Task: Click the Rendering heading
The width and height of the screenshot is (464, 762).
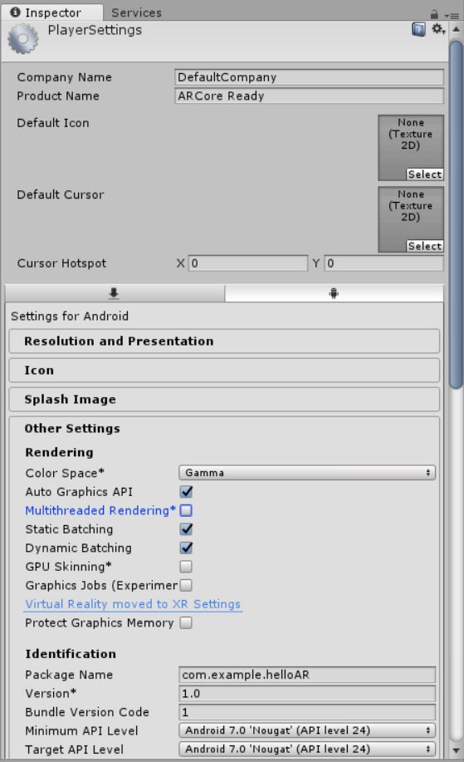Action: point(59,452)
